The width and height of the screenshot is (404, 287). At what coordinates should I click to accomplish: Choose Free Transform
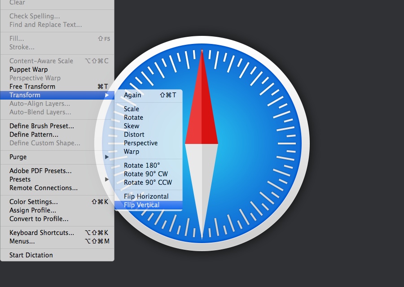coord(57,87)
